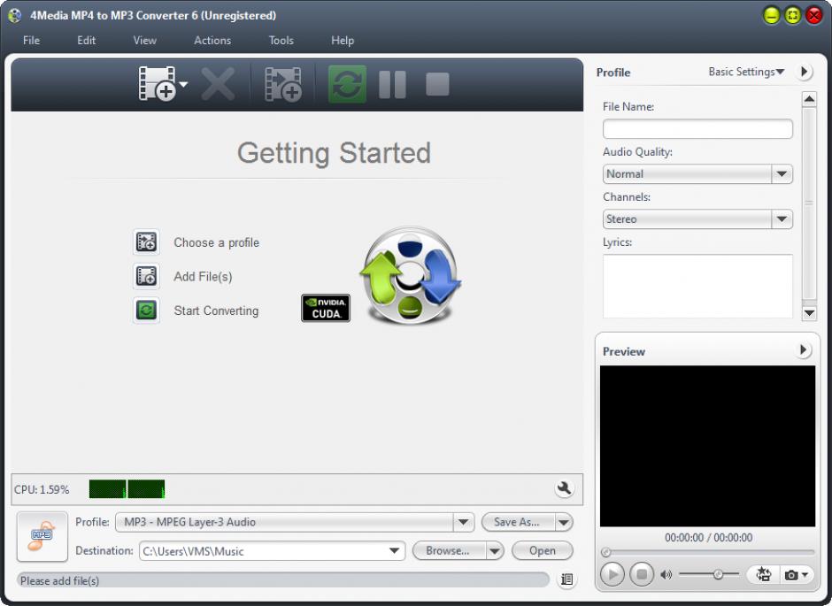This screenshot has width=832, height=606.
Task: Click the Pause toolbar icon
Action: (x=393, y=84)
